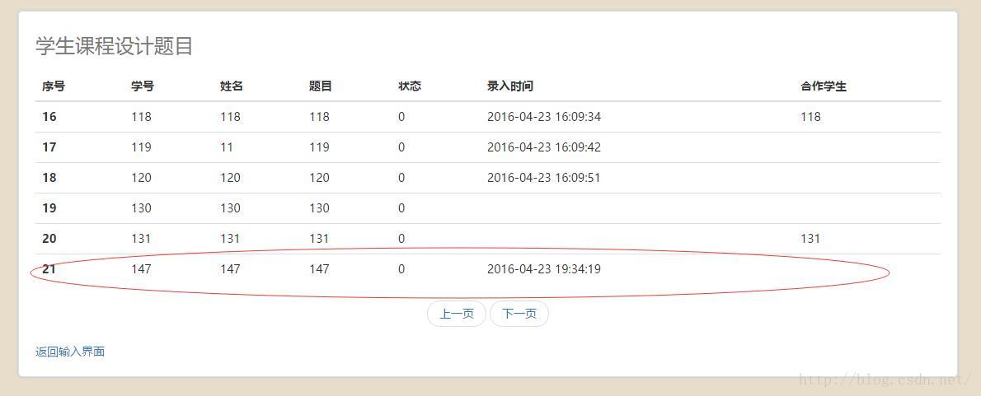Screen dimensions: 981x396
Task: Click the 姓名 column header
Action: [x=232, y=86]
